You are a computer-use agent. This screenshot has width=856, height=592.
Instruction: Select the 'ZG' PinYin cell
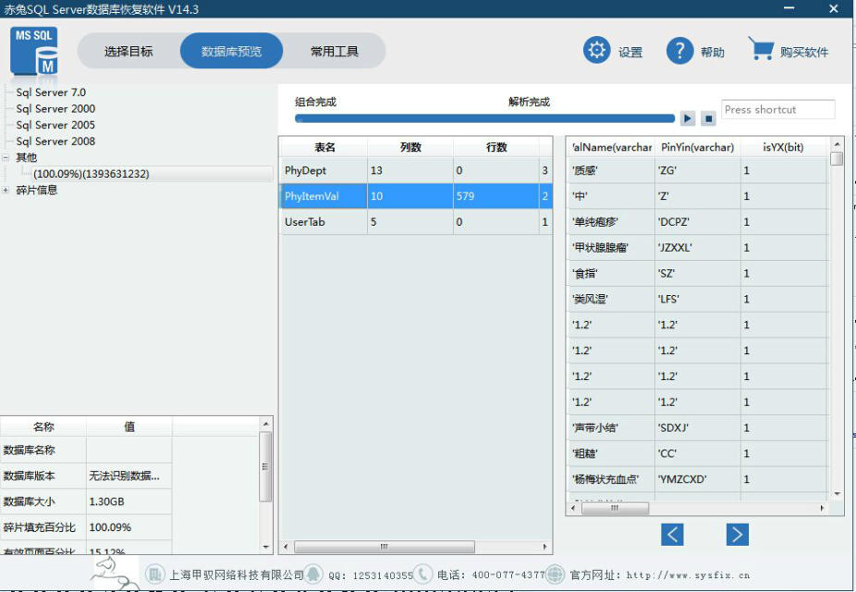click(x=698, y=170)
